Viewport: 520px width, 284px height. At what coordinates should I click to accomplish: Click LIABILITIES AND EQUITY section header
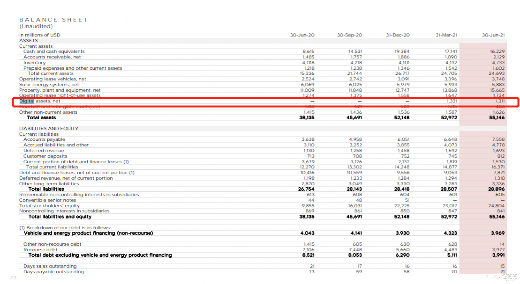click(x=49, y=128)
